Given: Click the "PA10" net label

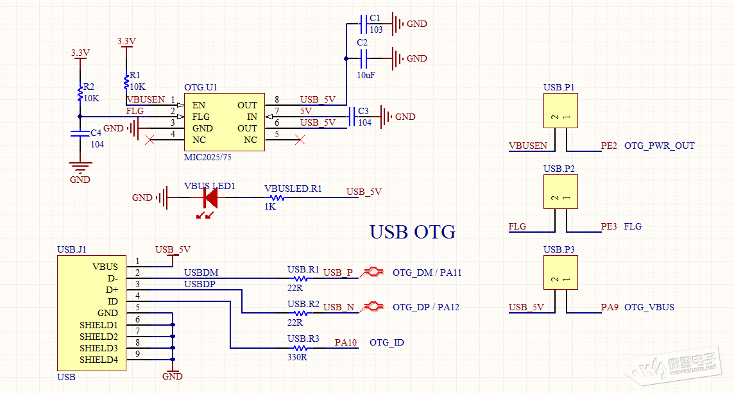Looking at the screenshot, I should [x=345, y=342].
